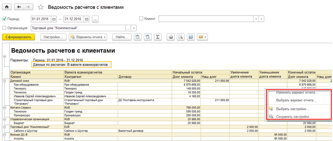The height and width of the screenshot is (141, 333).
Task: Choose Изменить вариант отчета menu item
Action: (297, 93)
